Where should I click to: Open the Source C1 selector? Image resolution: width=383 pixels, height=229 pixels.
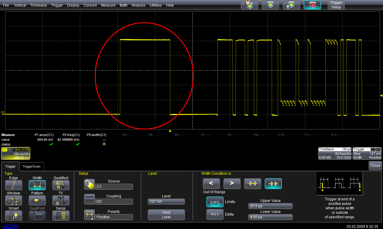click(x=114, y=187)
